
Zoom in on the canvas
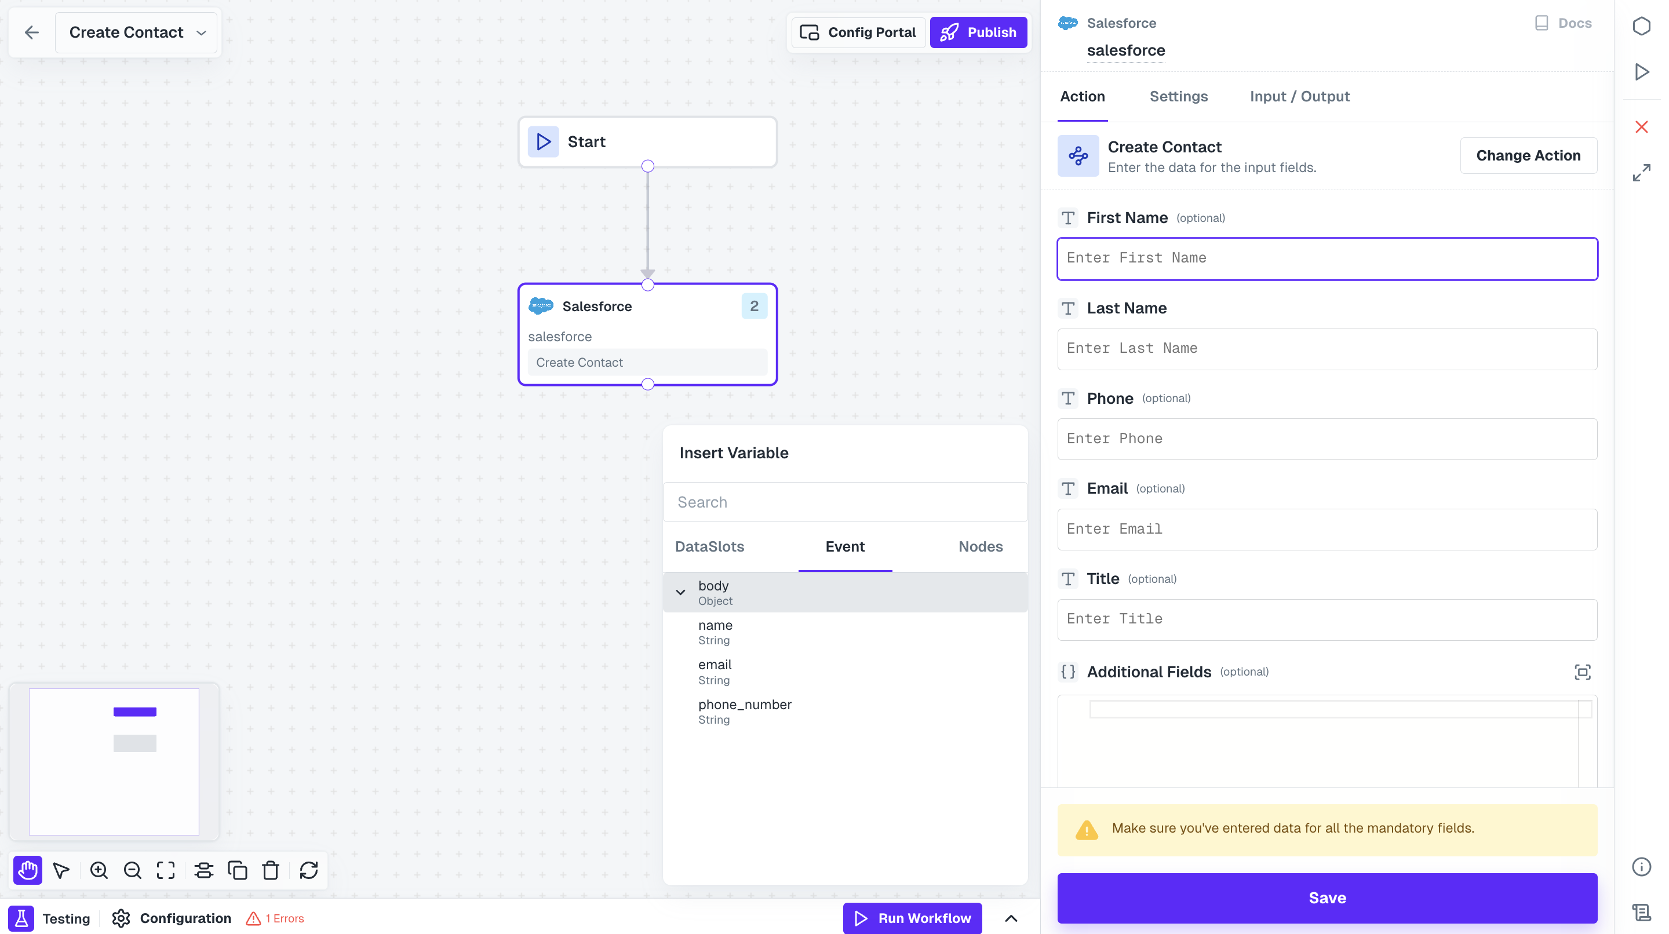click(x=99, y=870)
